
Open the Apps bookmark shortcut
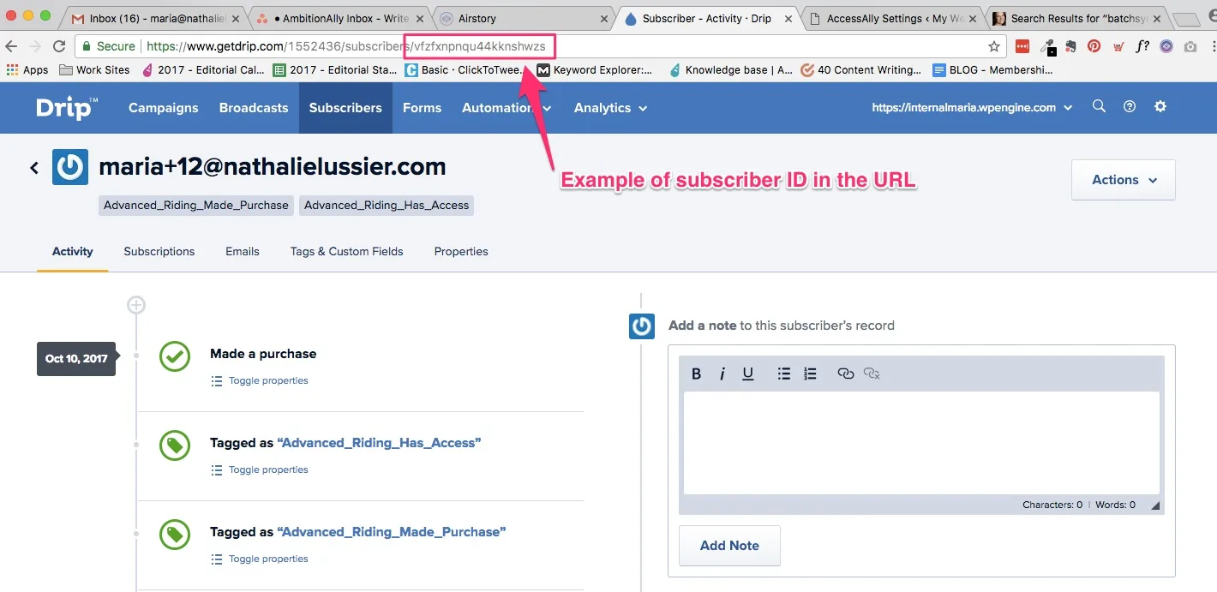[x=27, y=70]
